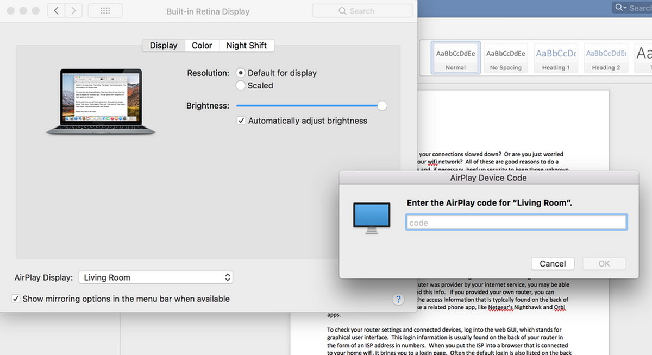This screenshot has width=652, height=355.
Task: Apply the Heading 1 style in Word
Action: [556, 58]
